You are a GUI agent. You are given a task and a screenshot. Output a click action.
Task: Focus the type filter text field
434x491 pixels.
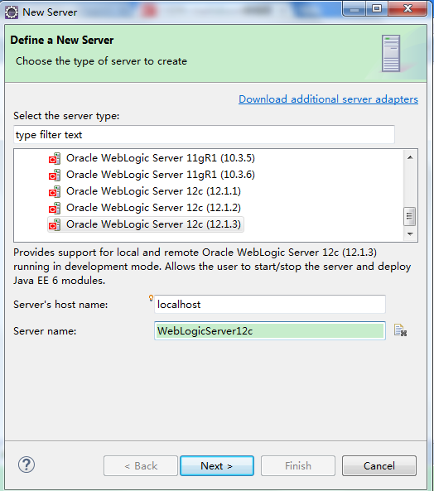204,135
